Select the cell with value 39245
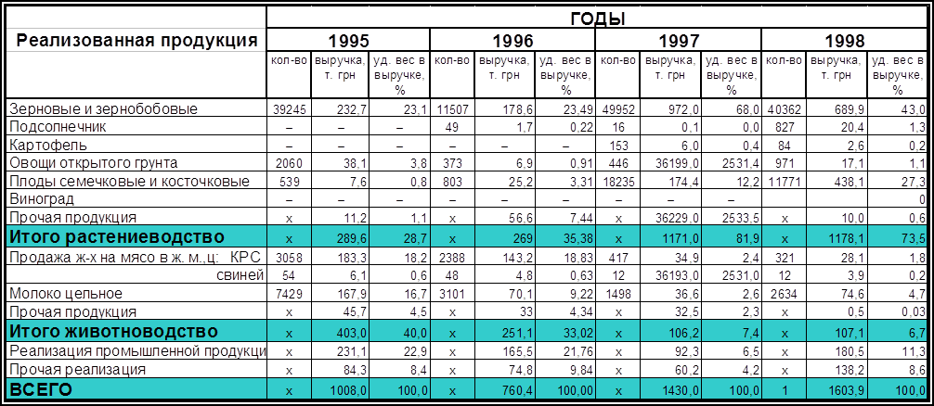The image size is (934, 406). [x=288, y=108]
